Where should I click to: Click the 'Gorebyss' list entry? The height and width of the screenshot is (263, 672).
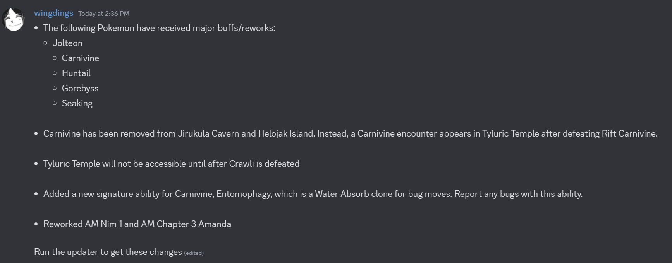coord(80,88)
